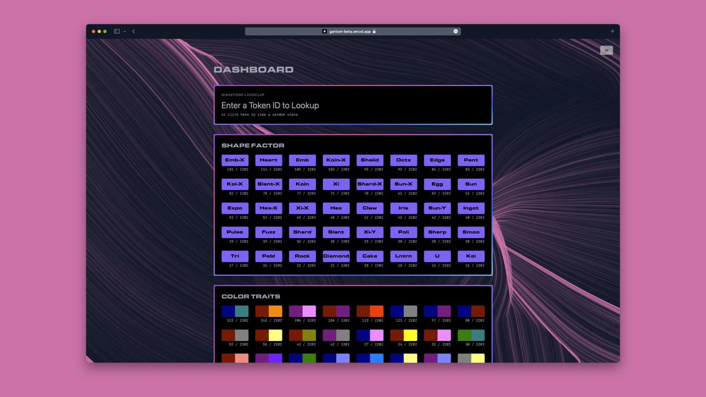Screen dimensions: 706x397
Task: Click the Rock shape button
Action: pyautogui.click(x=302, y=256)
